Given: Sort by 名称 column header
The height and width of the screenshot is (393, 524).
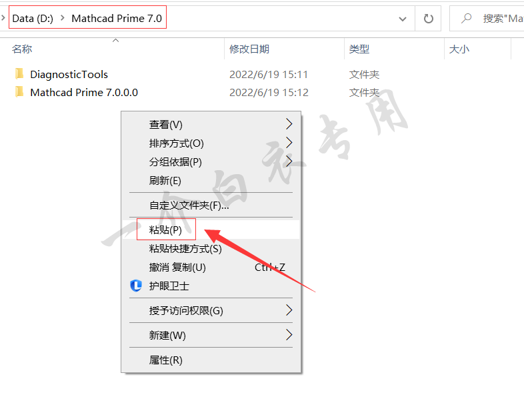Looking at the screenshot, I should (x=22, y=49).
